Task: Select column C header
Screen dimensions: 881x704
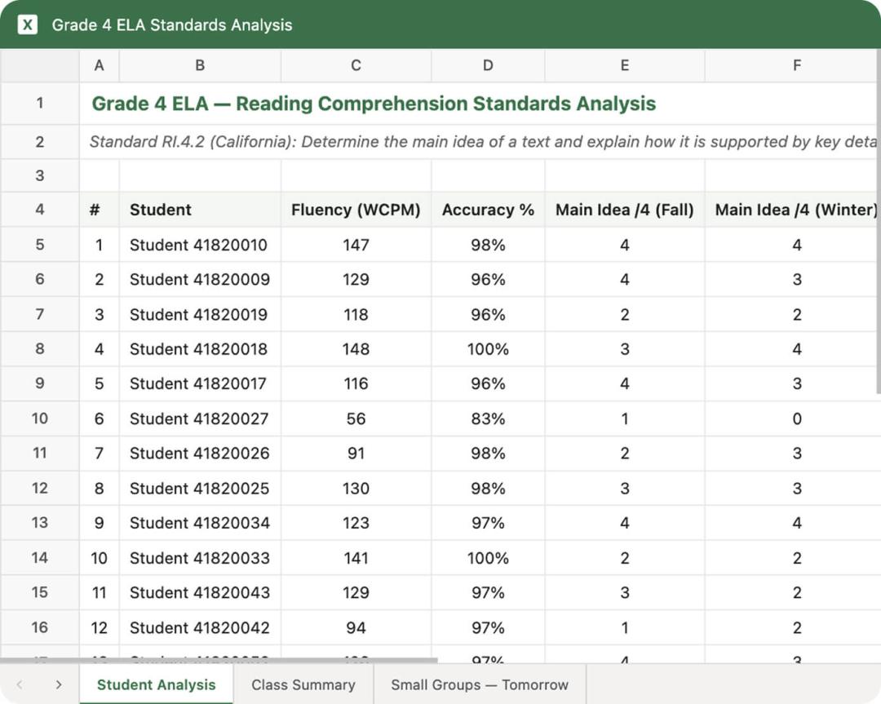Action: pos(356,66)
